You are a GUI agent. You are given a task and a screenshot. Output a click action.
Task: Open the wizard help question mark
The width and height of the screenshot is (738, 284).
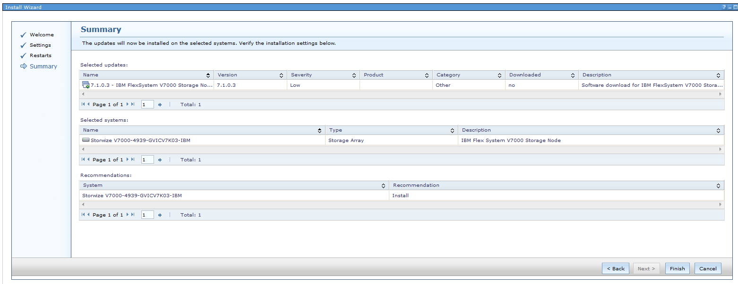coord(724,7)
